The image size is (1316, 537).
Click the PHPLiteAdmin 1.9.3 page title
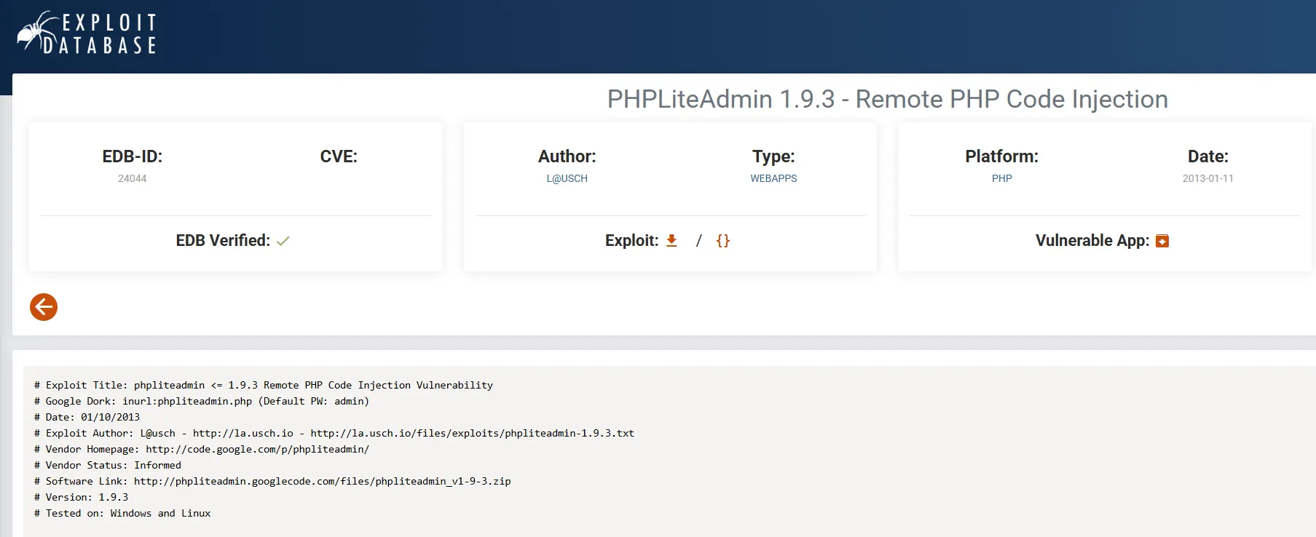click(x=887, y=99)
